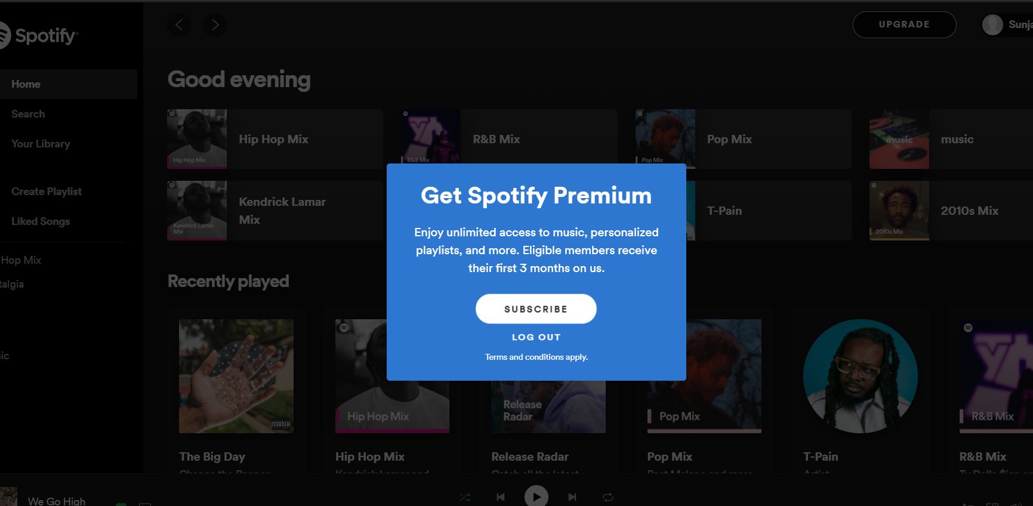This screenshot has height=506, width=1033.
Task: Toggle shuffle in the player bar
Action: [x=465, y=497]
